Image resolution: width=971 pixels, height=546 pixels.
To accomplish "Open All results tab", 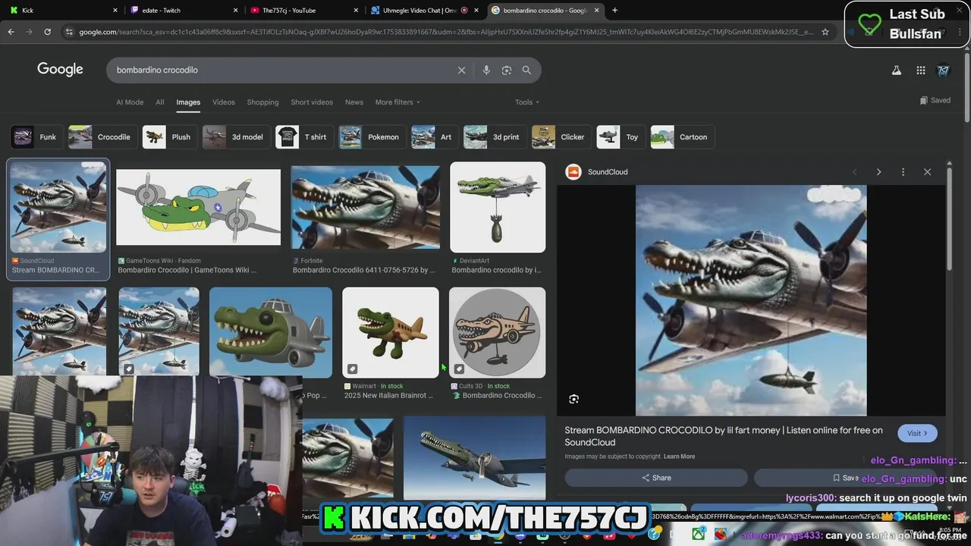I will click(x=160, y=102).
